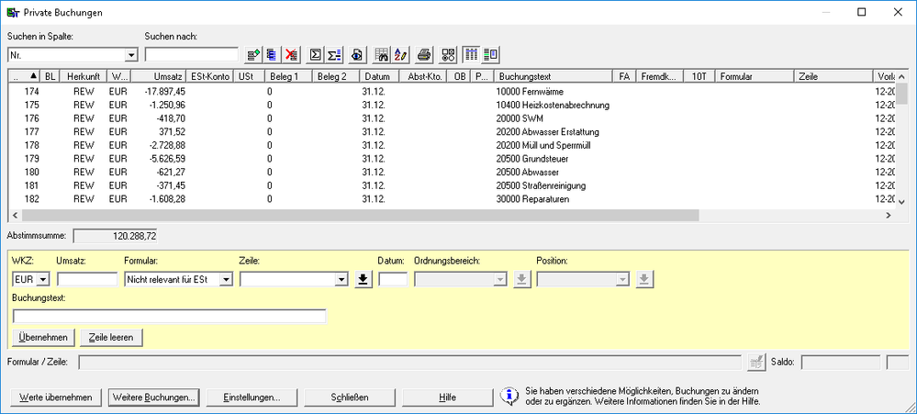Click the Datum input field

(393, 279)
